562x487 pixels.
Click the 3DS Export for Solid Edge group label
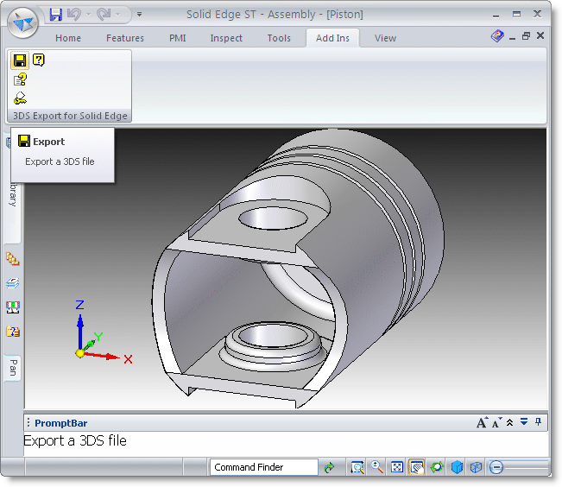click(70, 116)
